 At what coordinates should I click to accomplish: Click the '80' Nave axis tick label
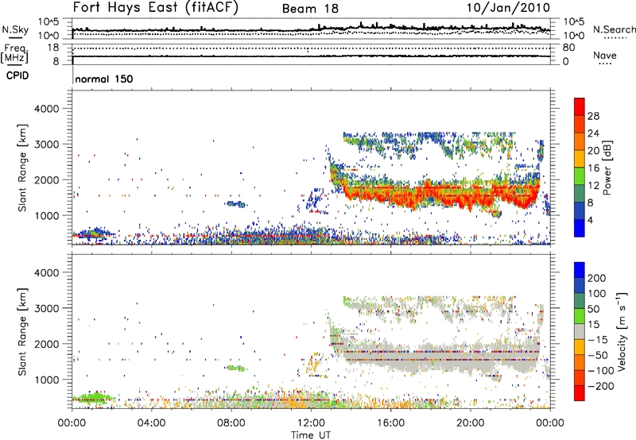pyautogui.click(x=569, y=48)
